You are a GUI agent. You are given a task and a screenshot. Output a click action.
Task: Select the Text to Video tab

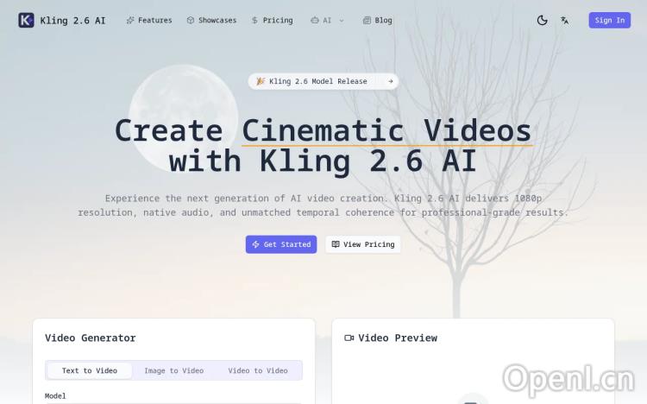90,370
